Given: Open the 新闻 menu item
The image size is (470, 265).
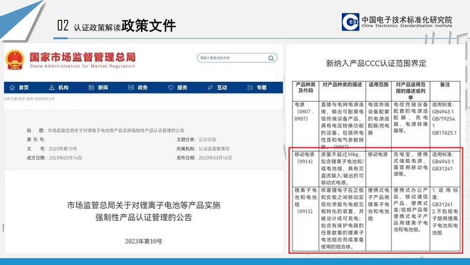Looking at the screenshot, I should click(103, 88).
